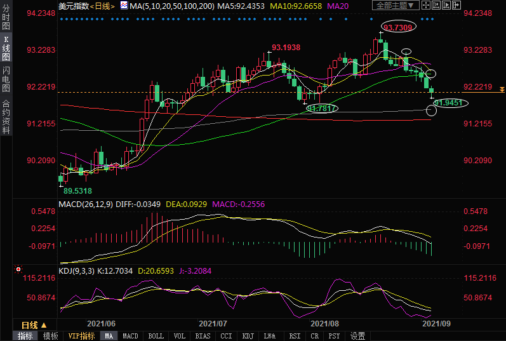
Task: Open the 设置 settings button
Action: click(357, 336)
